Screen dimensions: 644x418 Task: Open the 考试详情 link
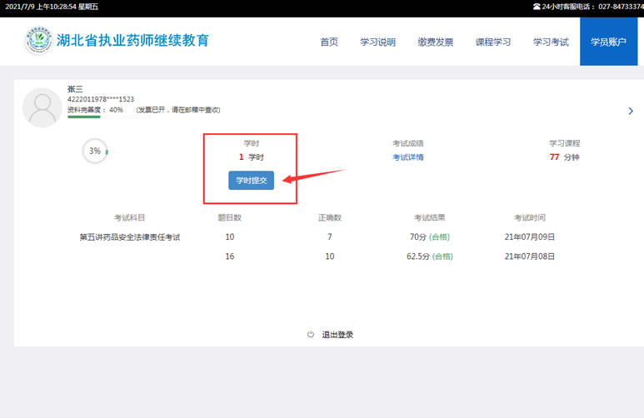[x=408, y=157]
